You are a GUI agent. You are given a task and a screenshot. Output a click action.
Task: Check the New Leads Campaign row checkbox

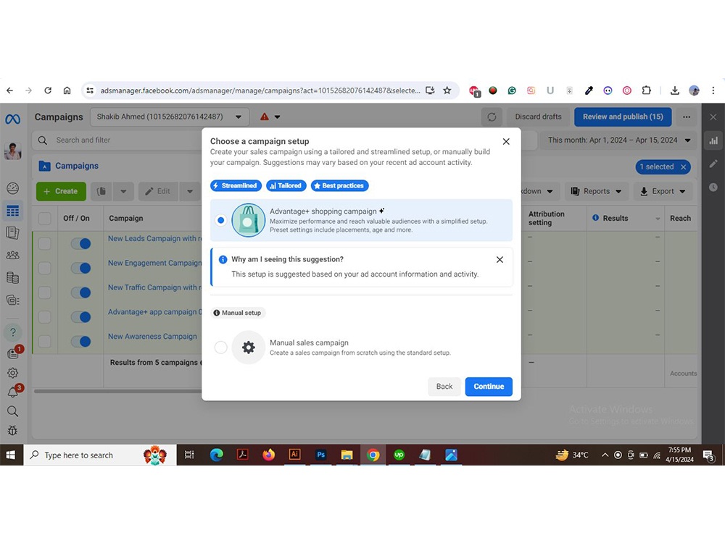pos(45,243)
